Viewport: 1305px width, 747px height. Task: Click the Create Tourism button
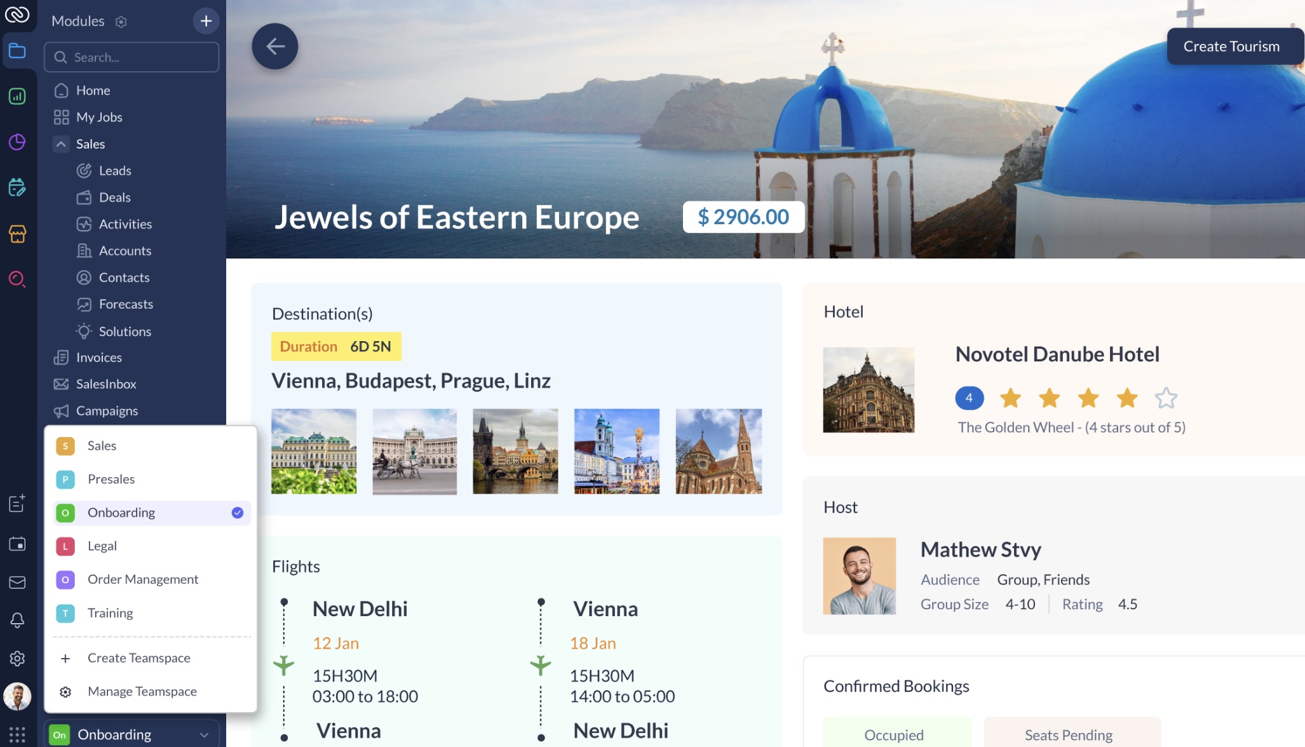coord(1231,46)
